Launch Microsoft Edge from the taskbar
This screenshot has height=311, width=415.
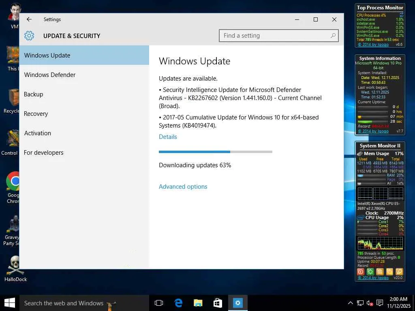click(178, 303)
